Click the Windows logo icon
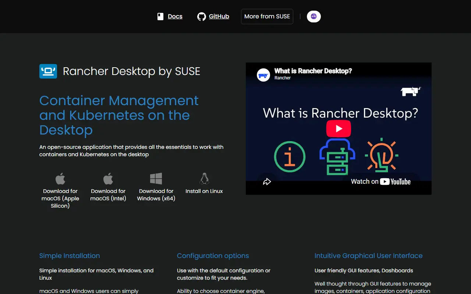Screen dimensions: 471x294 tap(156, 179)
